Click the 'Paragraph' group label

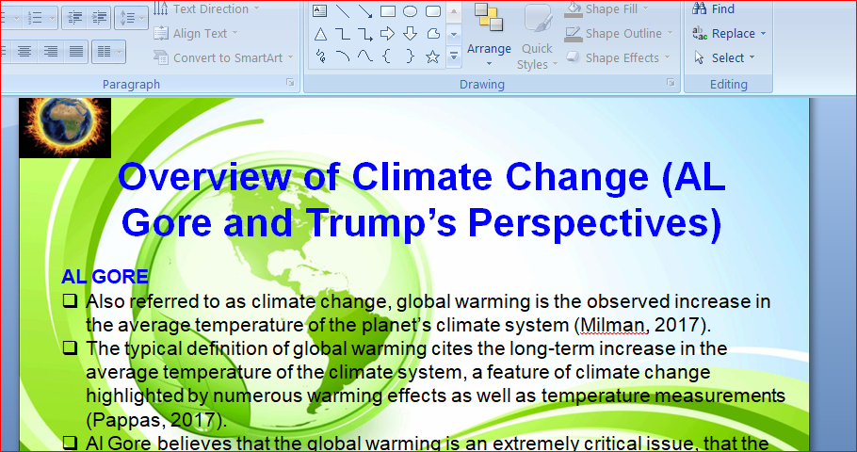[131, 84]
